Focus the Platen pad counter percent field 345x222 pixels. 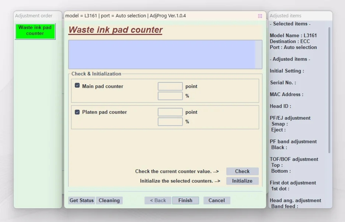pyautogui.click(x=170, y=122)
